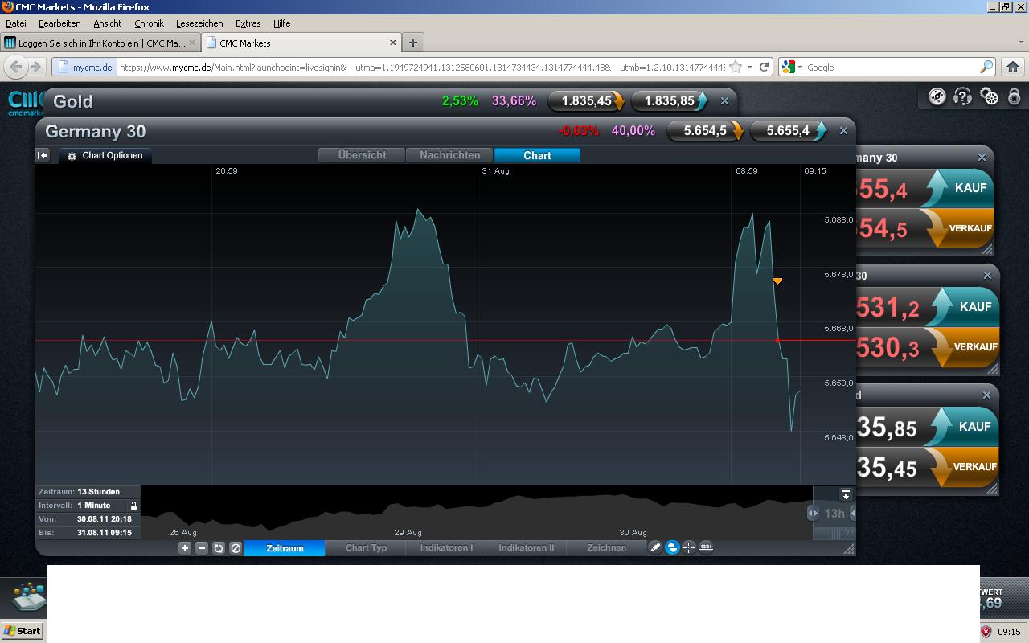Click Gold buy price 1.835,85

(x=670, y=101)
